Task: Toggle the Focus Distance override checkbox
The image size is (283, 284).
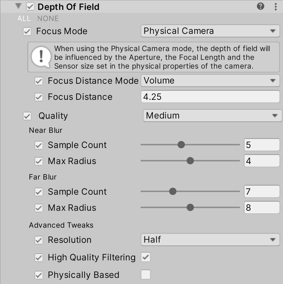Action: [39, 97]
